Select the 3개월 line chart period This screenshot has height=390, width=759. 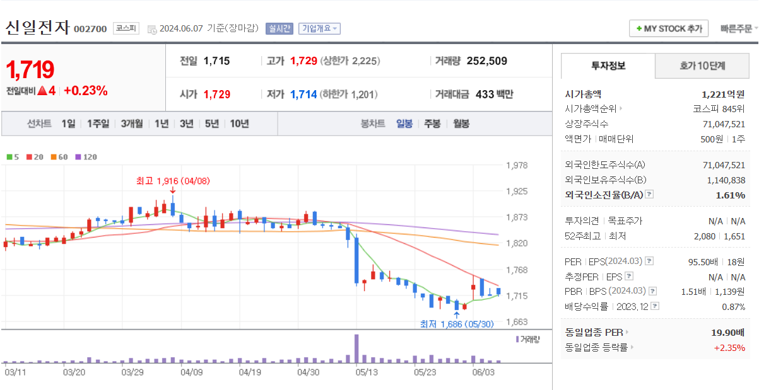pyautogui.click(x=132, y=123)
